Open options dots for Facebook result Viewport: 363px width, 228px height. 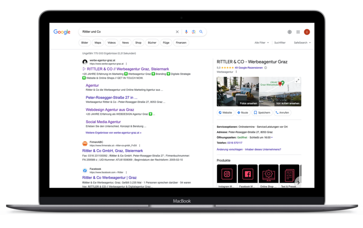tap(126, 172)
